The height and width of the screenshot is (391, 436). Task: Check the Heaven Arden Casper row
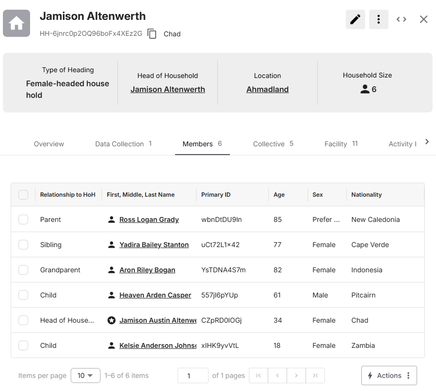pyautogui.click(x=23, y=295)
